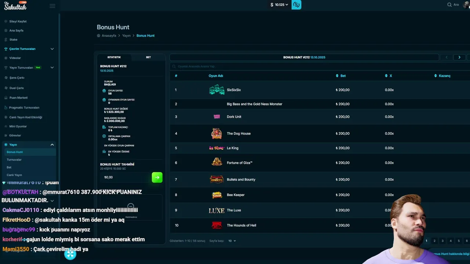Open the Sayfa başı 10 dropdown
470x264 pixels.
(x=232, y=241)
